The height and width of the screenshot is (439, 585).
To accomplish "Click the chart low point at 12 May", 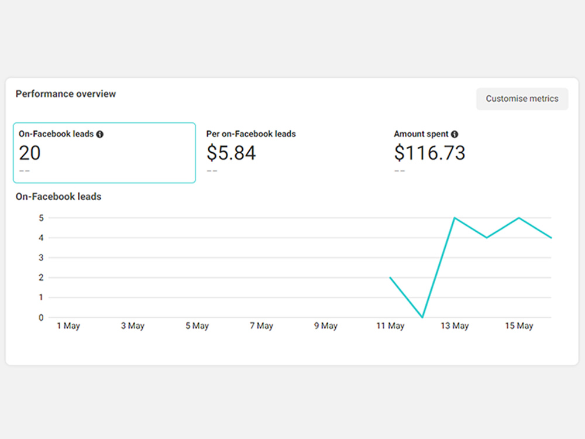I will tap(422, 317).
